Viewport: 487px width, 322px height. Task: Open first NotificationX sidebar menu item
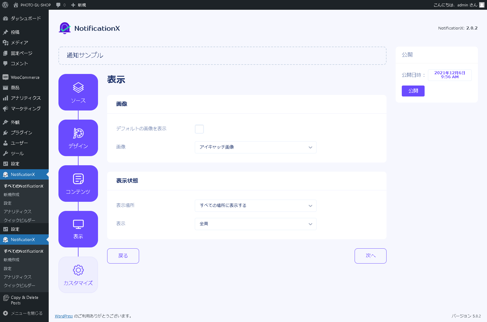[24, 174]
